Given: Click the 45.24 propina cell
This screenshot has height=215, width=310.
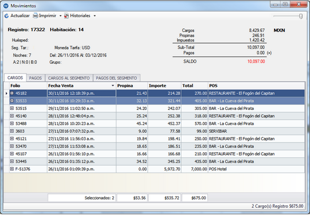Looking at the screenshot, I should pyautogui.click(x=132, y=124).
